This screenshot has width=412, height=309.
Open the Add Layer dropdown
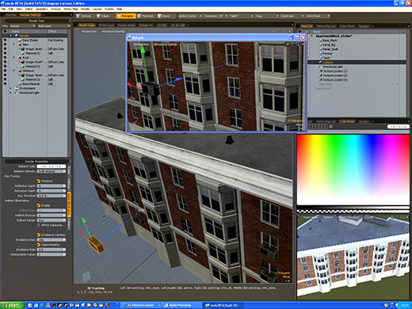53,26
